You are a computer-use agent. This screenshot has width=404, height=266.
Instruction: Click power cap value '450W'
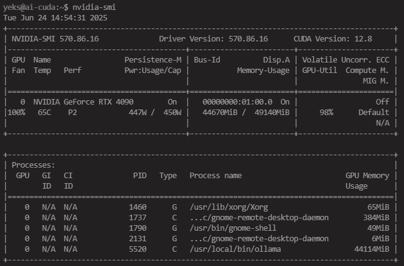pos(172,113)
